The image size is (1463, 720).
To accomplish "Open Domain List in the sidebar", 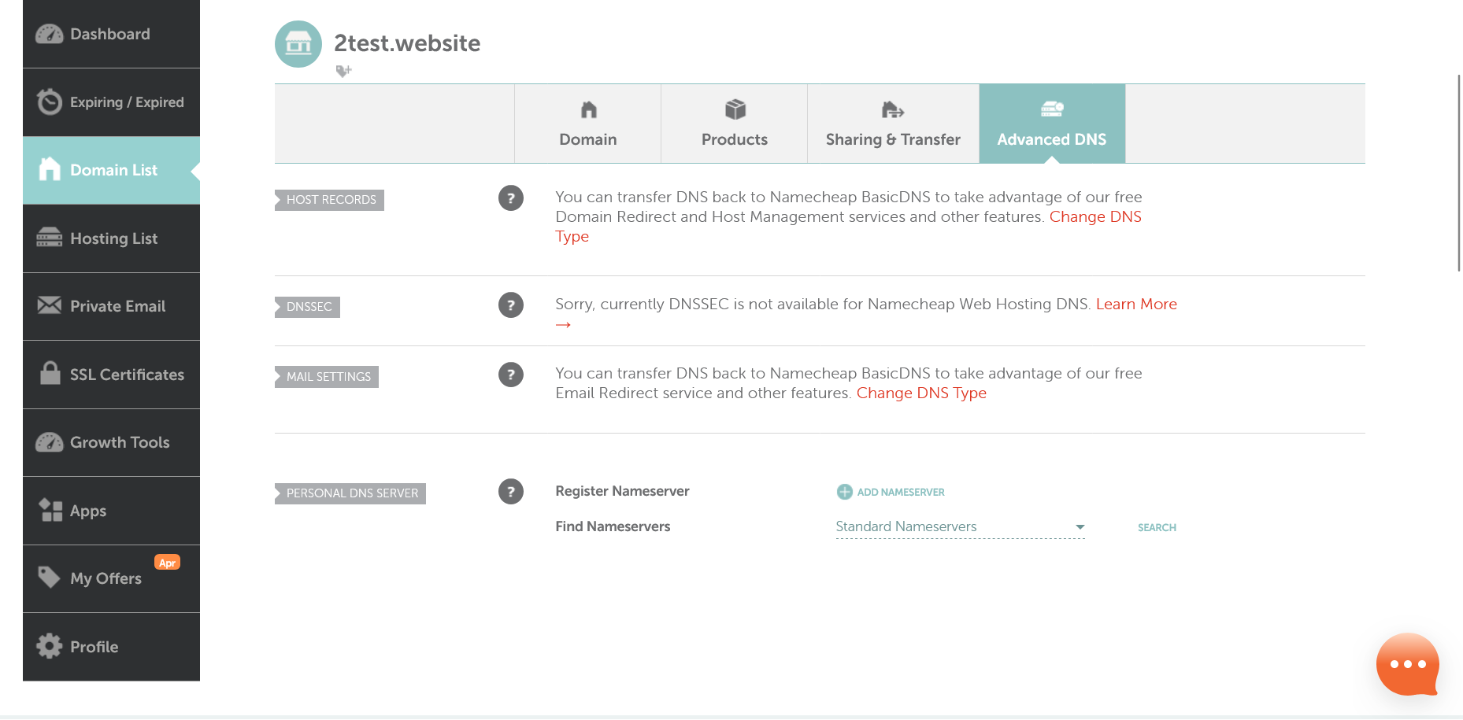I will tap(111, 170).
